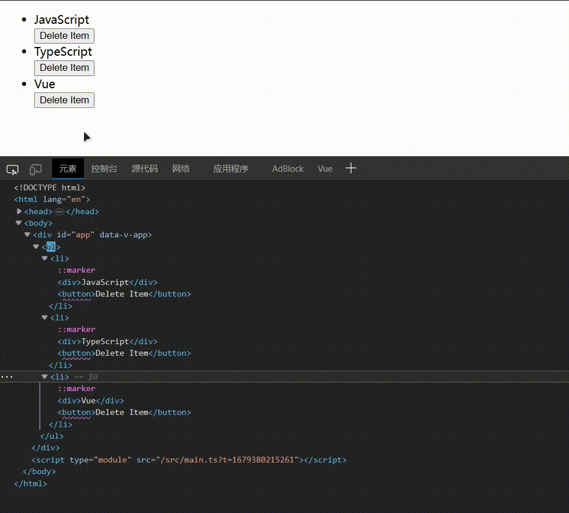
Task: Collapse the li containing JavaScript
Action: (x=45, y=258)
